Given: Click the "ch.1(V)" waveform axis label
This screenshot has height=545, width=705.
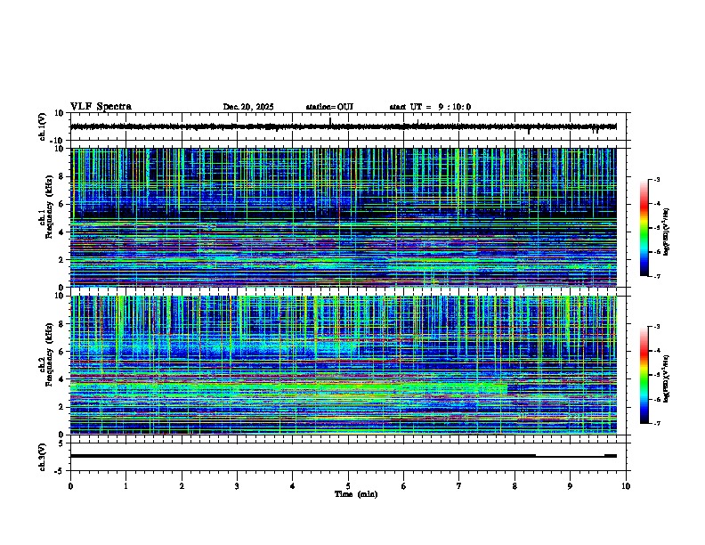Looking at the screenshot, I should pos(43,126).
